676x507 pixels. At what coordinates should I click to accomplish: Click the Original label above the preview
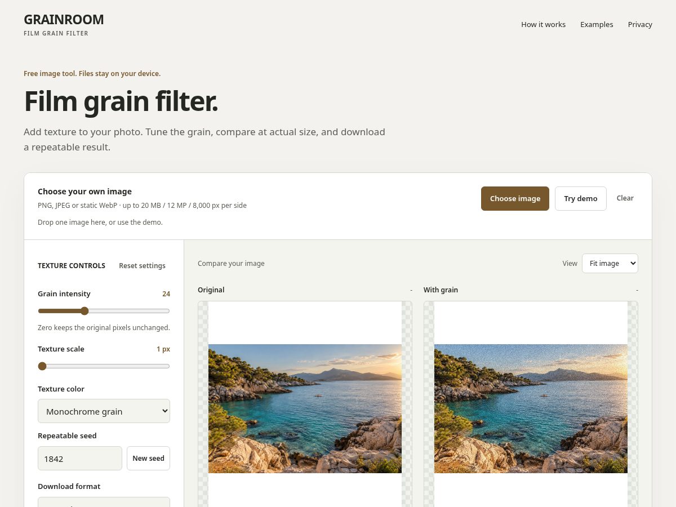point(211,290)
